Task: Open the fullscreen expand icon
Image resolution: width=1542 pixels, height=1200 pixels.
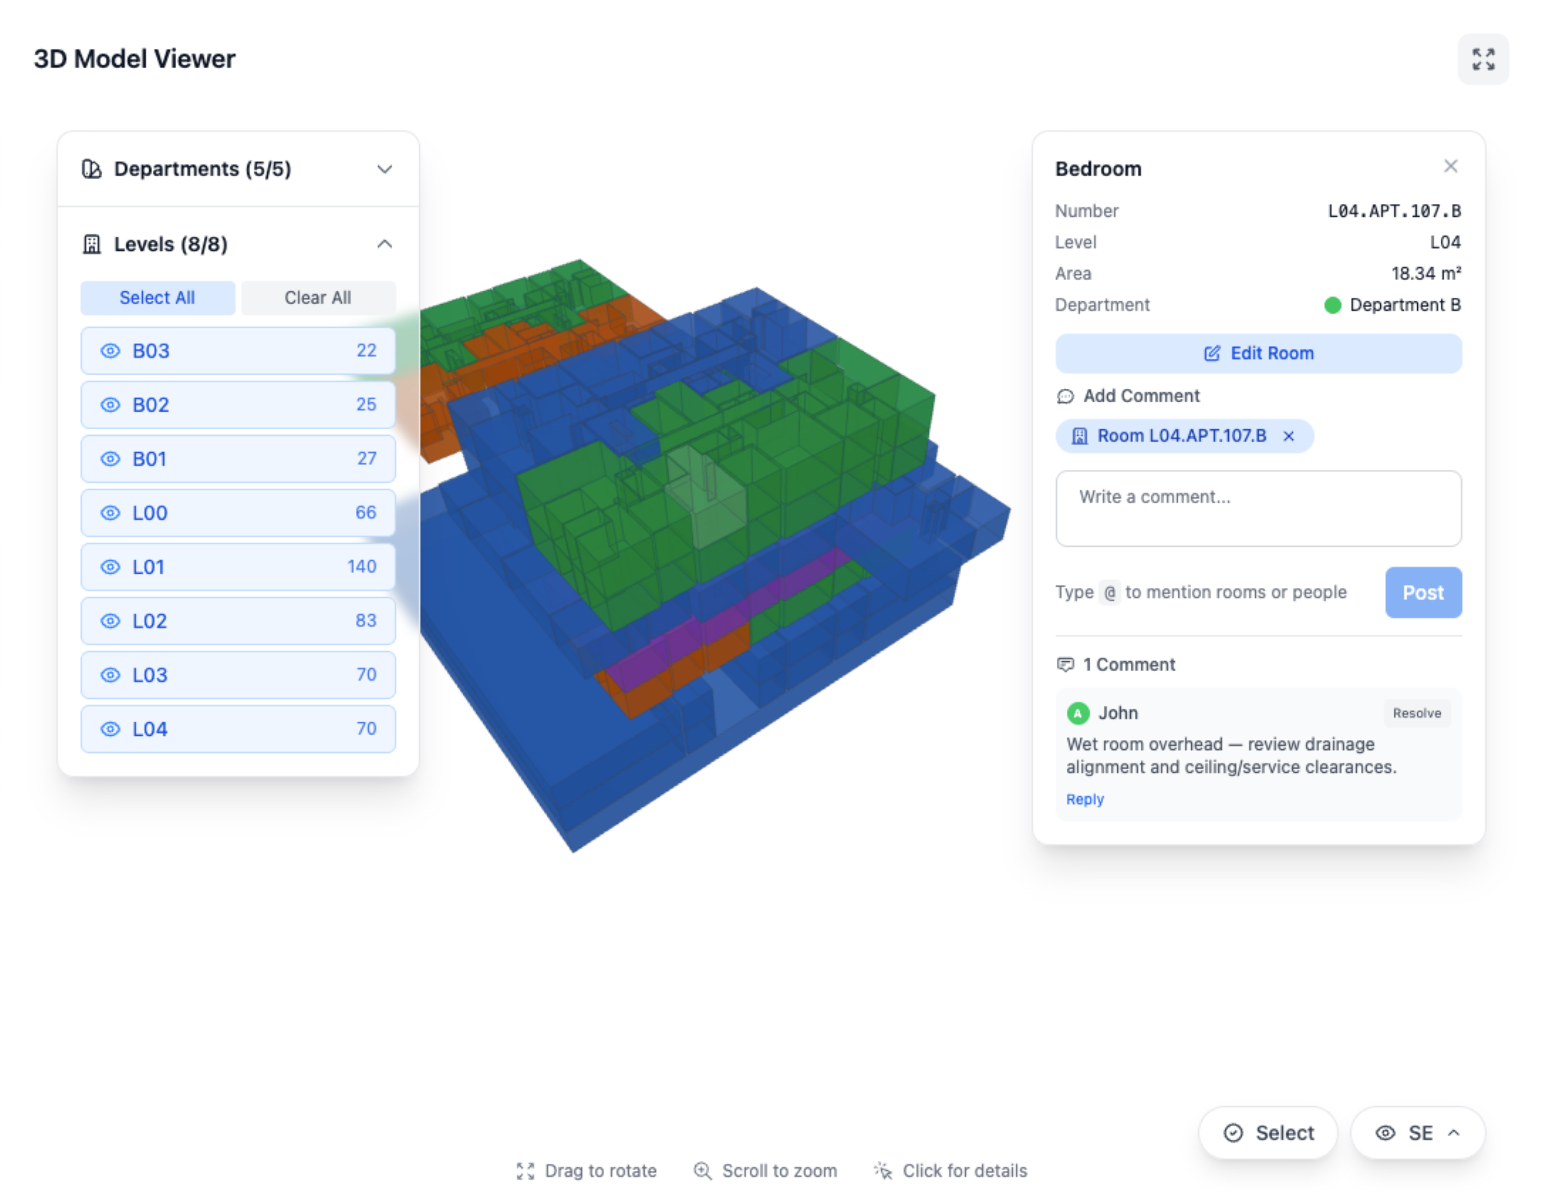Action: [x=1483, y=59]
